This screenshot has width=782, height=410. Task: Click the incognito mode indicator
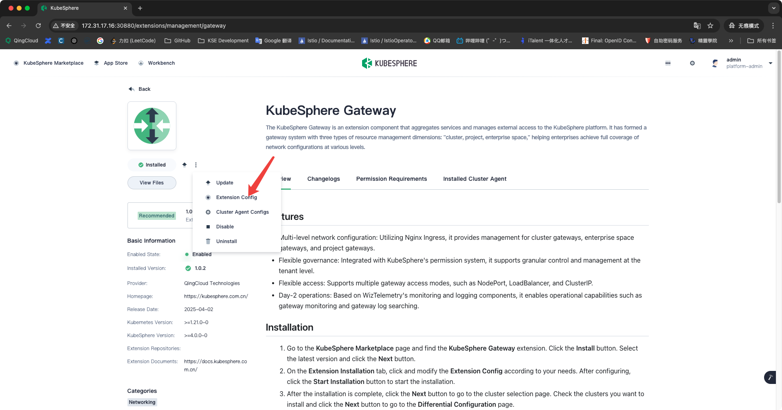tap(744, 26)
